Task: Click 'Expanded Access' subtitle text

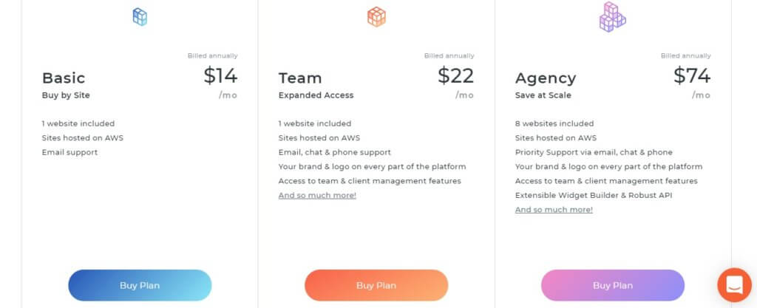Action: click(x=316, y=95)
